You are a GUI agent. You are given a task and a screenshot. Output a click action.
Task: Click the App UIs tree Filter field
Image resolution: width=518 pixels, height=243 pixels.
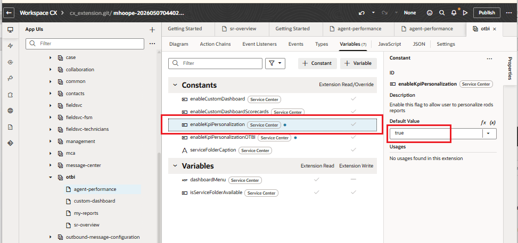[x=85, y=44]
